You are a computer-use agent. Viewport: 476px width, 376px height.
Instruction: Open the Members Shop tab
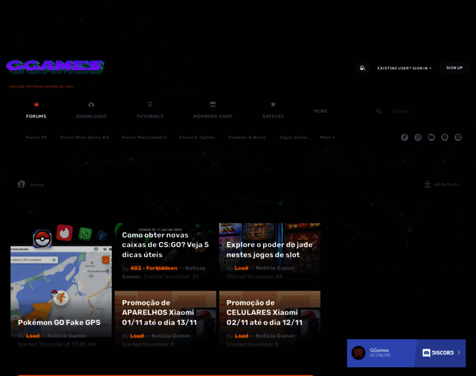tap(213, 117)
